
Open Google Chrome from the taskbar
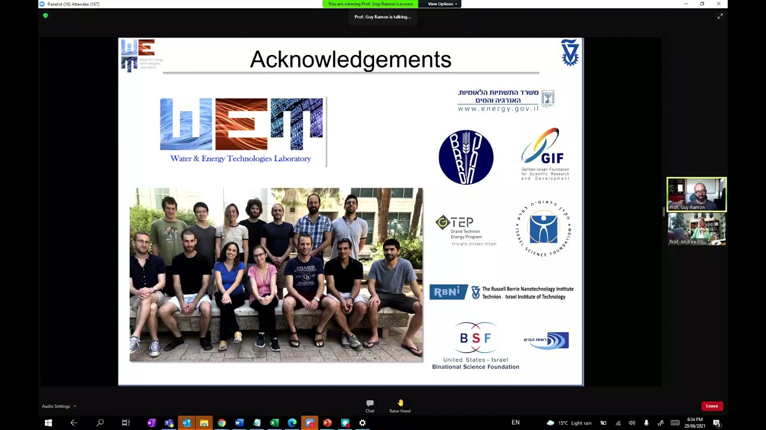[x=221, y=423]
